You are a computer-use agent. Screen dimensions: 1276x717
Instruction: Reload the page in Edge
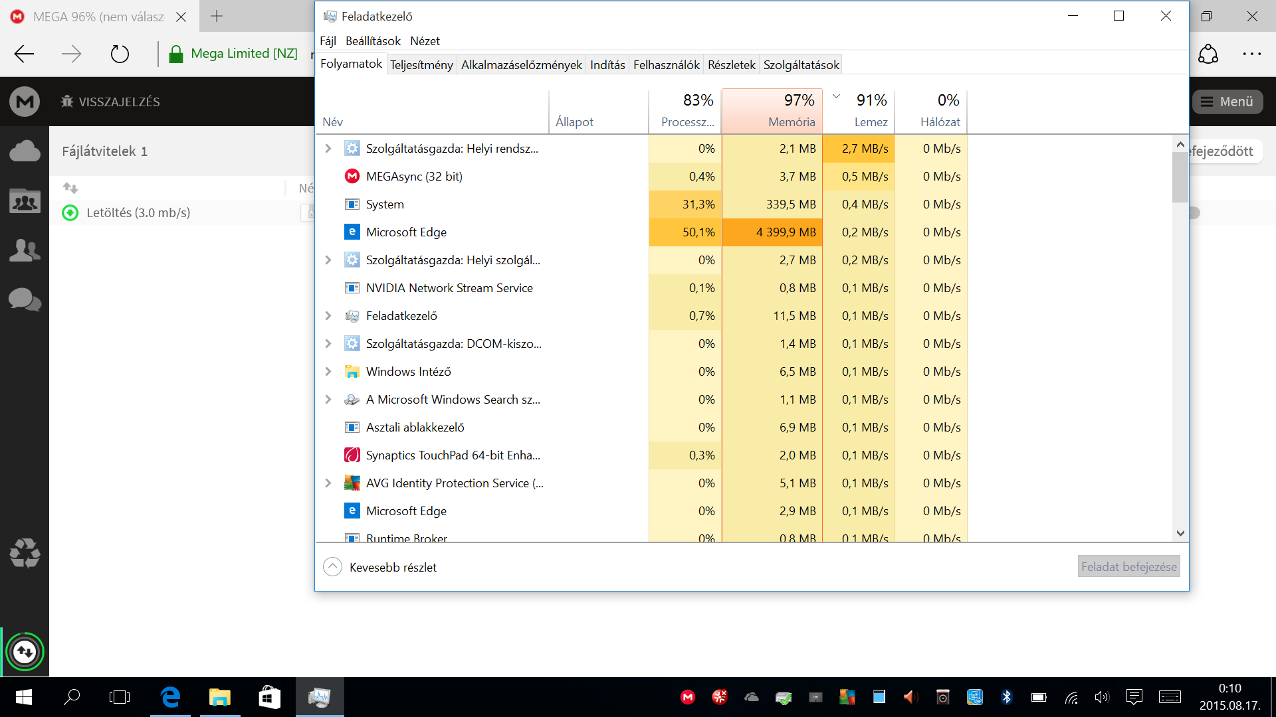(x=120, y=54)
